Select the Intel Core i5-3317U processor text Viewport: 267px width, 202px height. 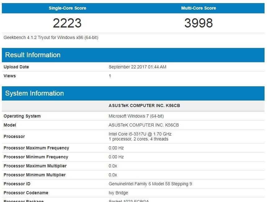pos(140,134)
